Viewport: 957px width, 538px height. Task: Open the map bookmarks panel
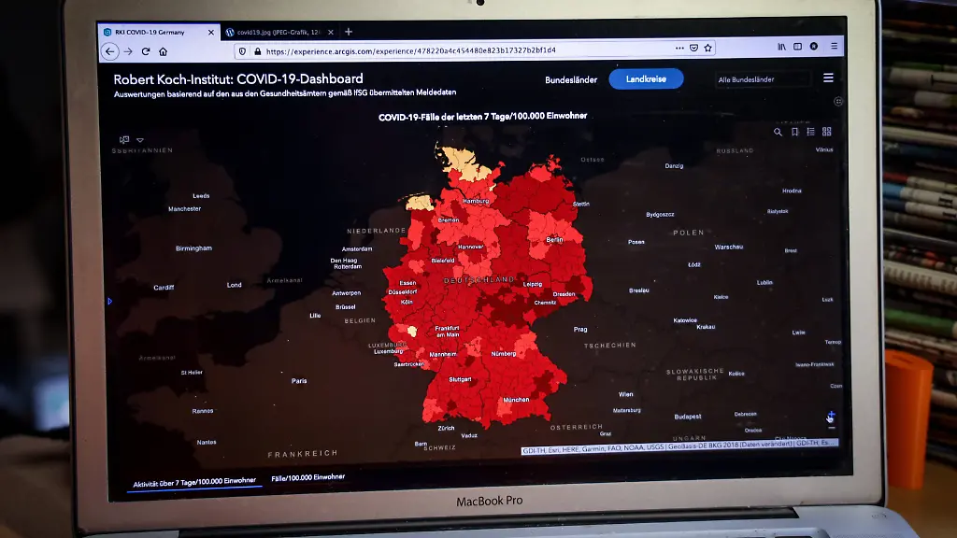(x=794, y=132)
